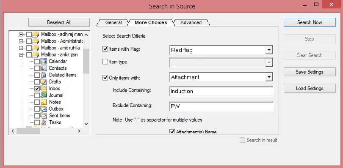Click the Contacts folder icon
Screen dimensions: 343x168
point(44,68)
